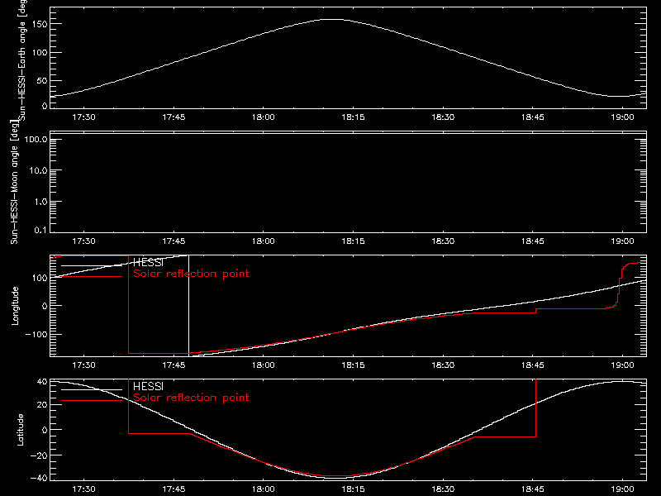This screenshot has width=661, height=496.
Task: Select the 19:00 label under Earth angle plot
Action: click(622, 117)
